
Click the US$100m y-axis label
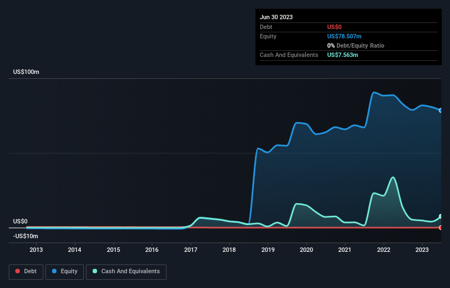[26, 72]
